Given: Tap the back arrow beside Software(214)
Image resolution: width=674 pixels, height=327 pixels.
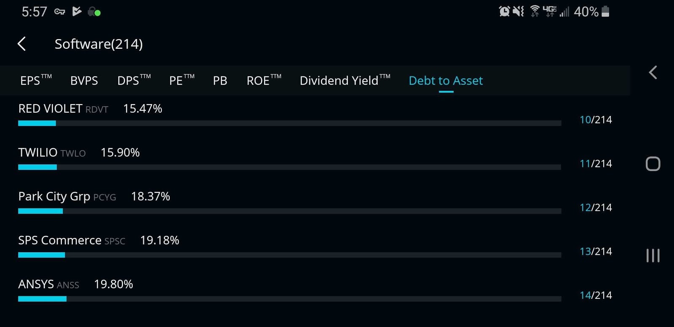Looking at the screenshot, I should [x=22, y=44].
